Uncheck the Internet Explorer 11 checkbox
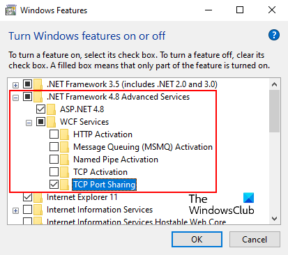The height and width of the screenshot is (255, 288). (27, 197)
